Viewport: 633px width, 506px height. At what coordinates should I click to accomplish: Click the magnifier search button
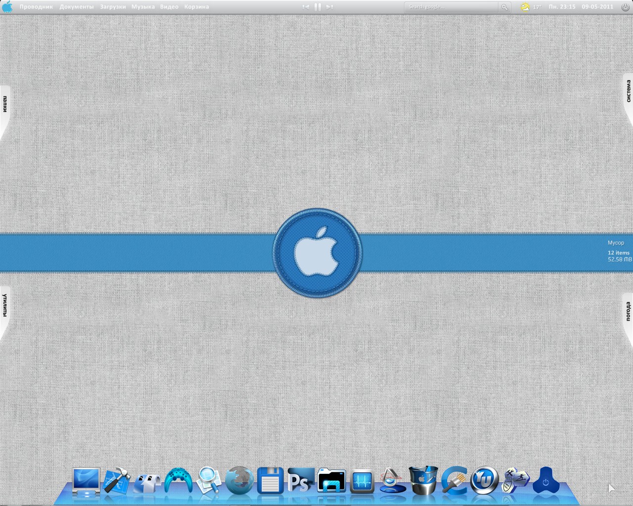[x=504, y=7]
